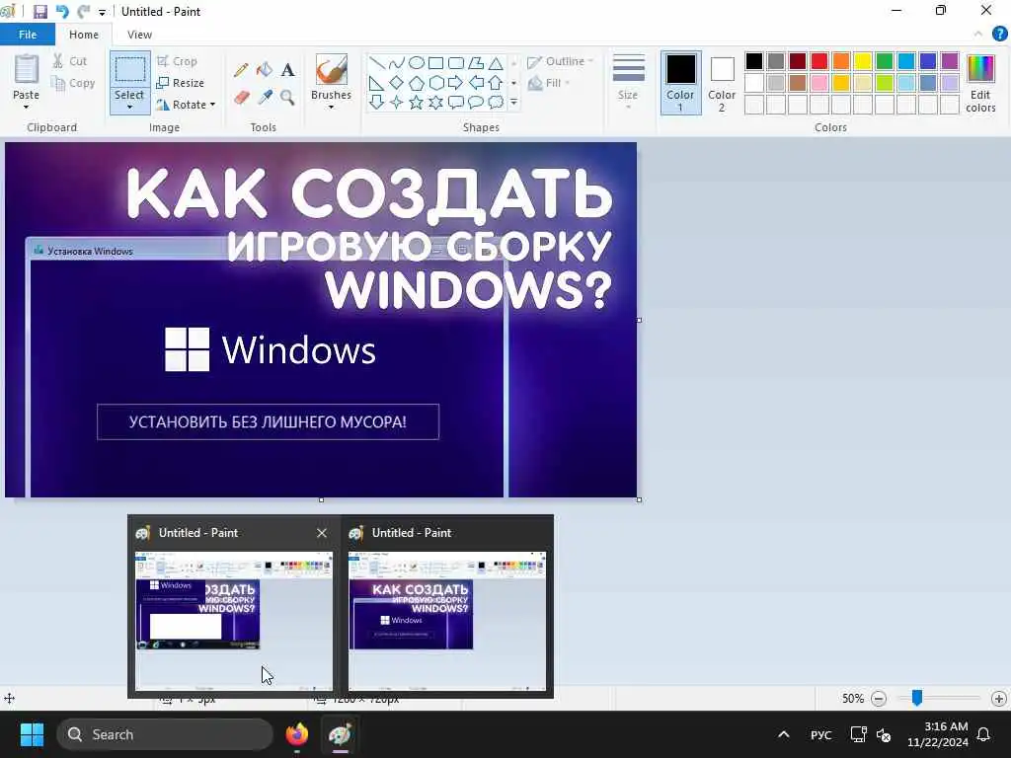Choose the Diamond shape
Screen dimensions: 1011x758
[397, 83]
